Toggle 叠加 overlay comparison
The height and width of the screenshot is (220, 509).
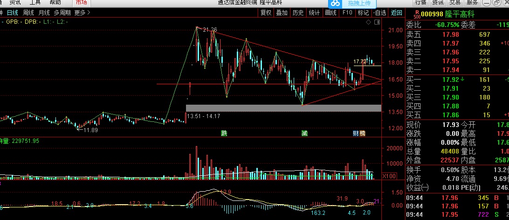point(282,13)
